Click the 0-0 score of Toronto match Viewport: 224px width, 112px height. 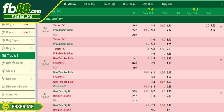click(x=45, y=29)
